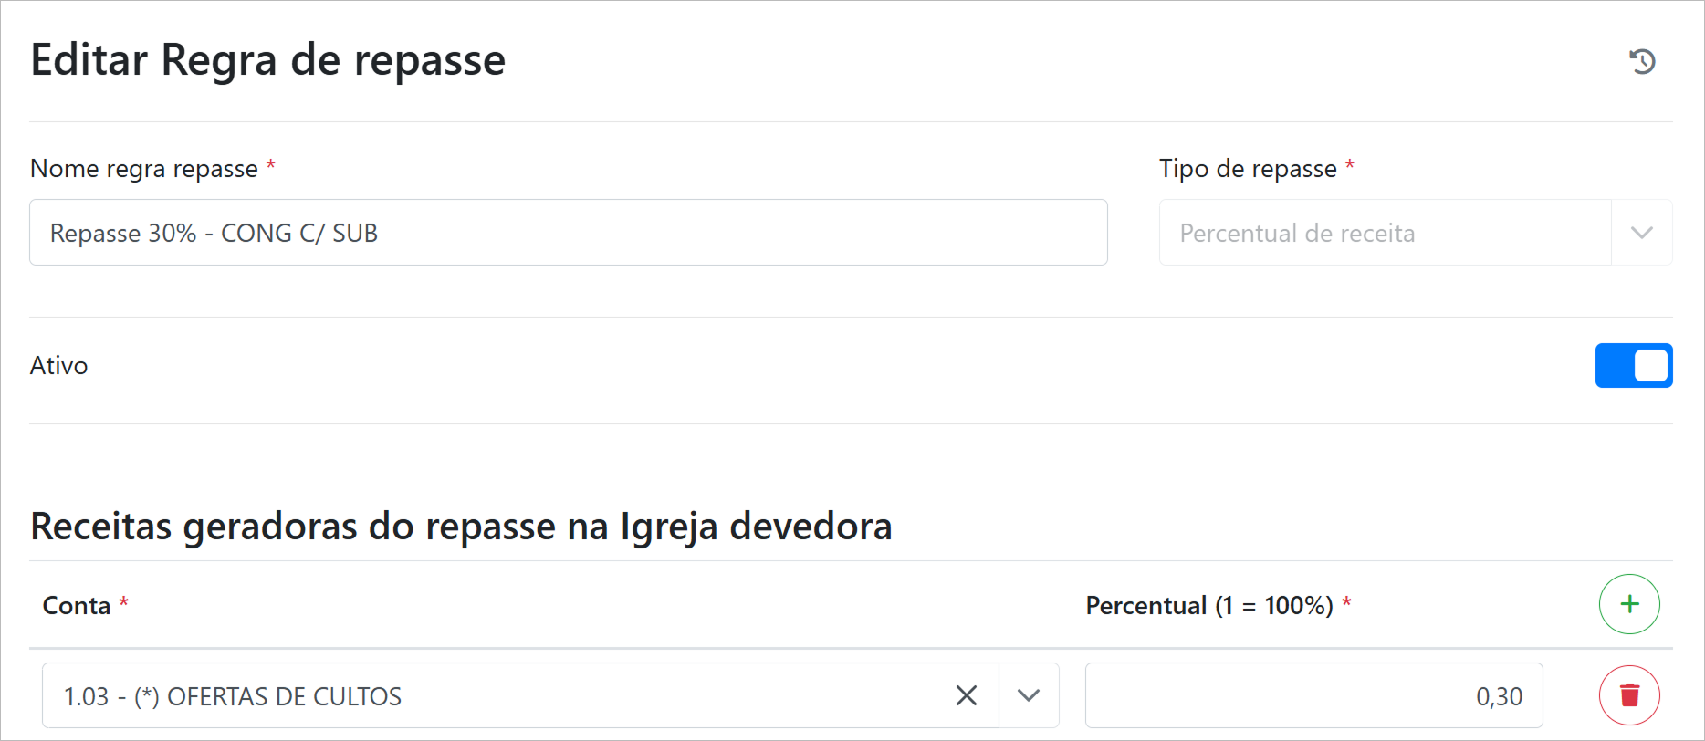Expand the Conta dropdown arrow
The width and height of the screenshot is (1705, 741).
tap(1029, 695)
